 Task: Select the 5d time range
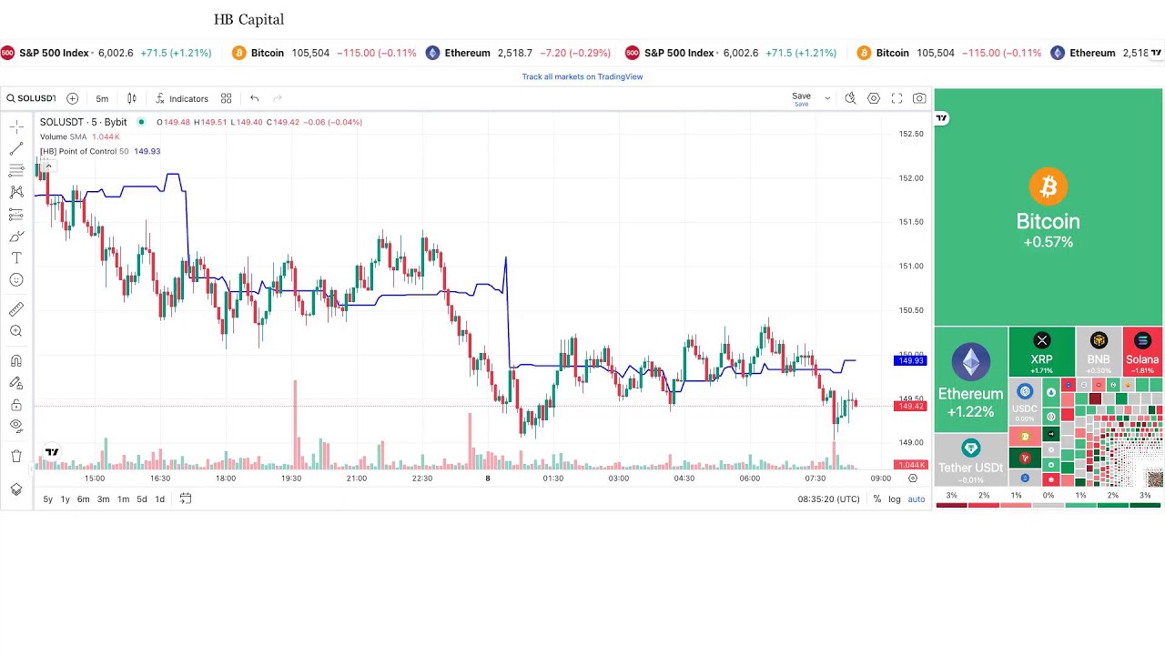142,499
